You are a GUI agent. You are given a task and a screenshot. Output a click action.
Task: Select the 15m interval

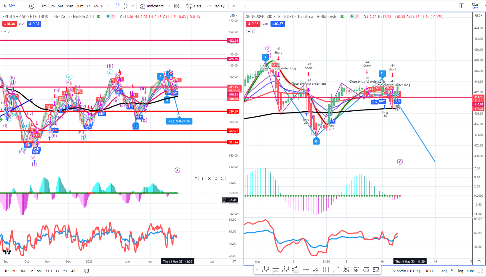70,6
